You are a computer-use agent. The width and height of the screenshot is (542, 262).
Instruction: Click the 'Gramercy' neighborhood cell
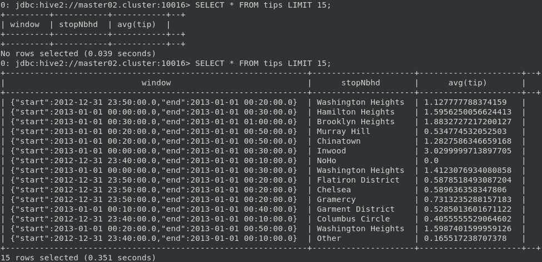[336, 199]
